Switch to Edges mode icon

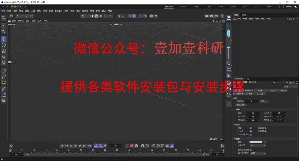click(x=87, y=16)
